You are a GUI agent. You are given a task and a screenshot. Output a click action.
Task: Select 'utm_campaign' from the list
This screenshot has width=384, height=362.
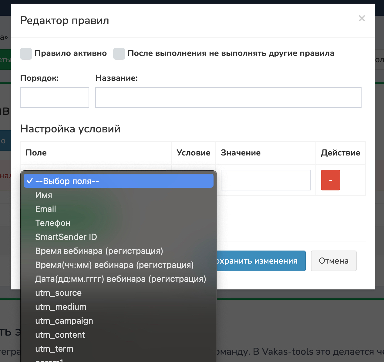[64, 321]
